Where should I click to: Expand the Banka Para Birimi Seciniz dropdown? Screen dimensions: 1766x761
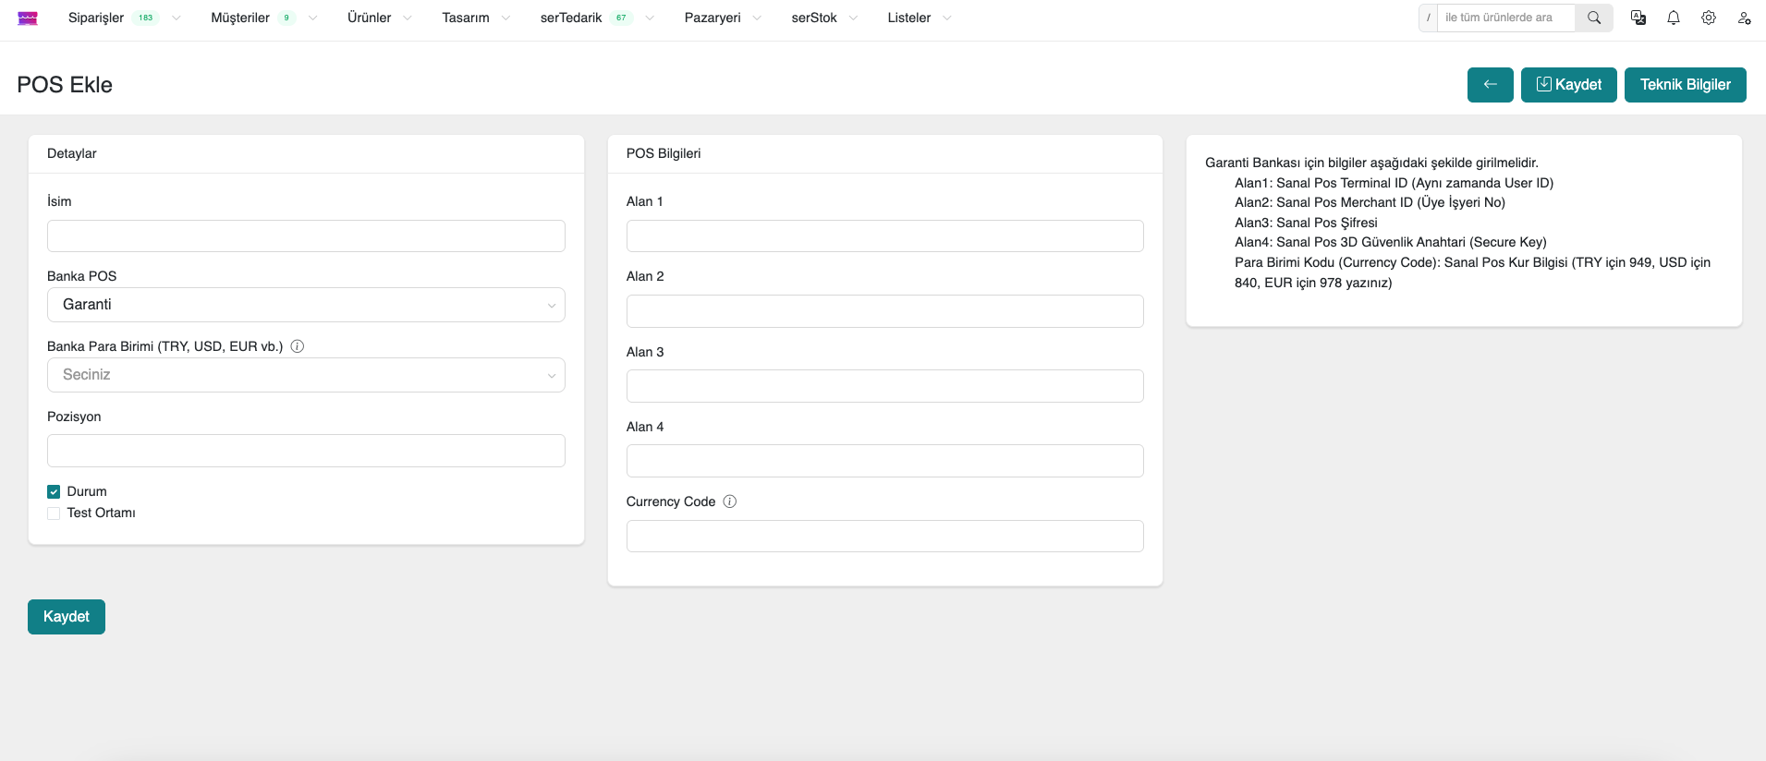306,375
